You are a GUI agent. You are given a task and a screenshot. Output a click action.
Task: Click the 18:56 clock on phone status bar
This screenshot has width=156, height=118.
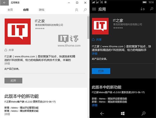(151, 2)
